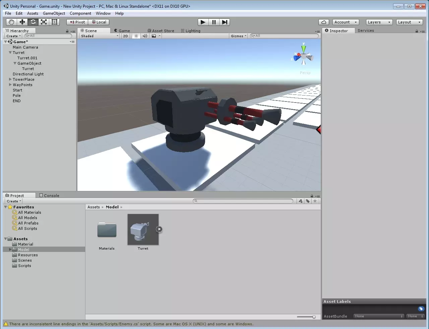
Task: Open the Layers dropdown
Action: (379, 22)
